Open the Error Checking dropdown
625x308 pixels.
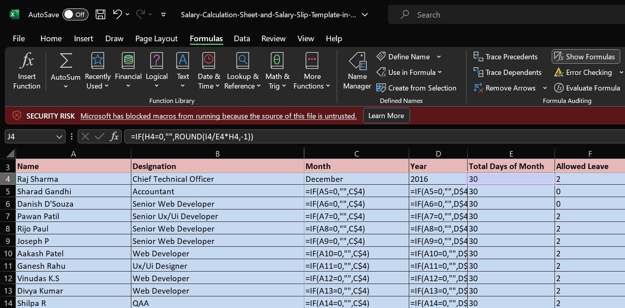point(621,72)
